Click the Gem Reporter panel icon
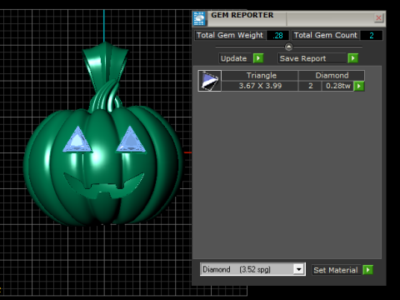This screenshot has width=400, height=300. click(x=199, y=18)
